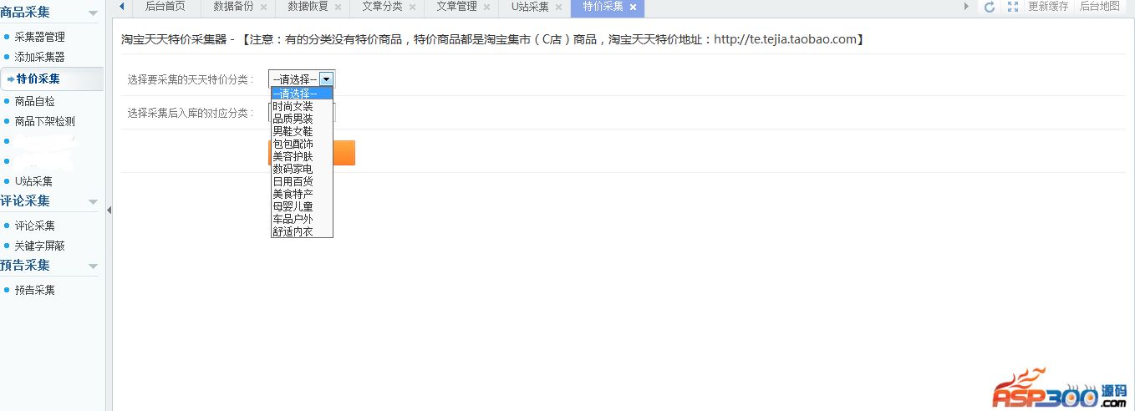Close the U站采集 tab
Image resolution: width=1135 pixels, height=411 pixels.
pos(558,7)
